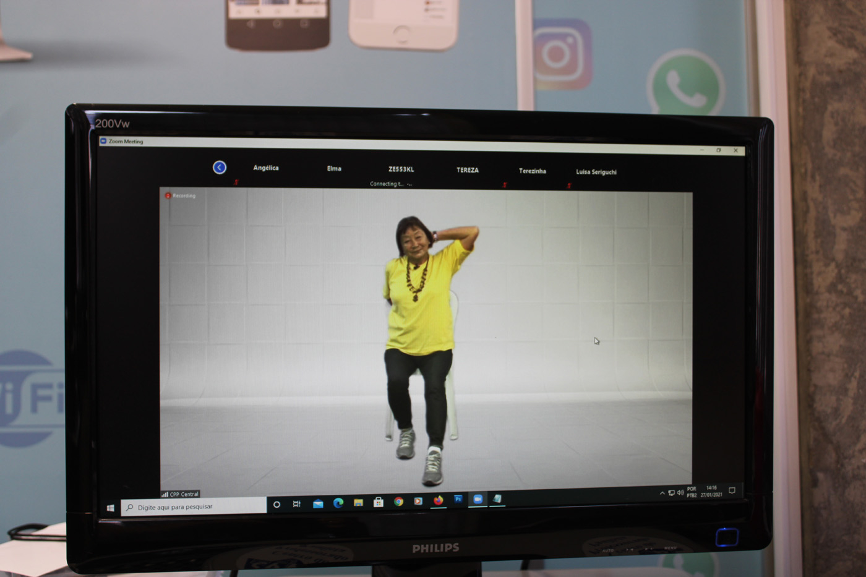Viewport: 866px width, 577px height.
Task: Open Photoshop from the taskbar
Action: coord(458,499)
